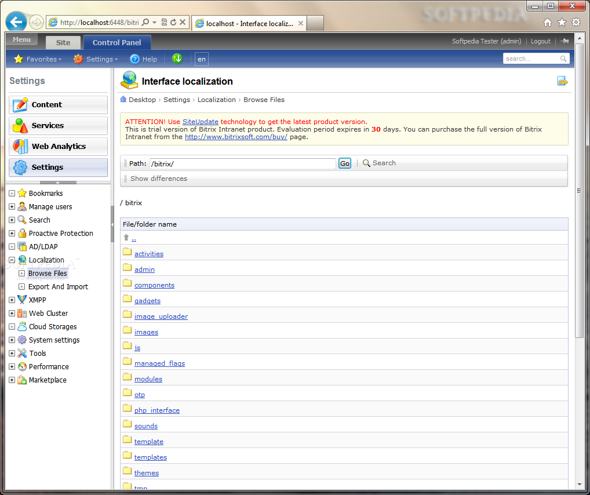This screenshot has height=495, width=590.
Task: Expand the Web Cluster tree node
Action: click(12, 313)
